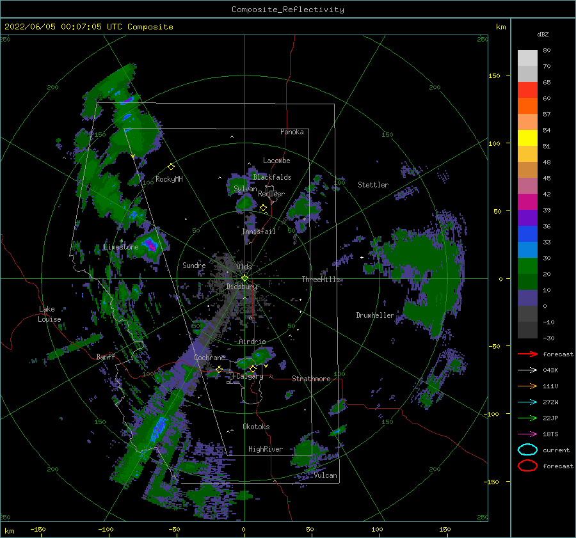This screenshot has height=538, width=576.
Task: Click the Olds label
Action: [x=244, y=267]
